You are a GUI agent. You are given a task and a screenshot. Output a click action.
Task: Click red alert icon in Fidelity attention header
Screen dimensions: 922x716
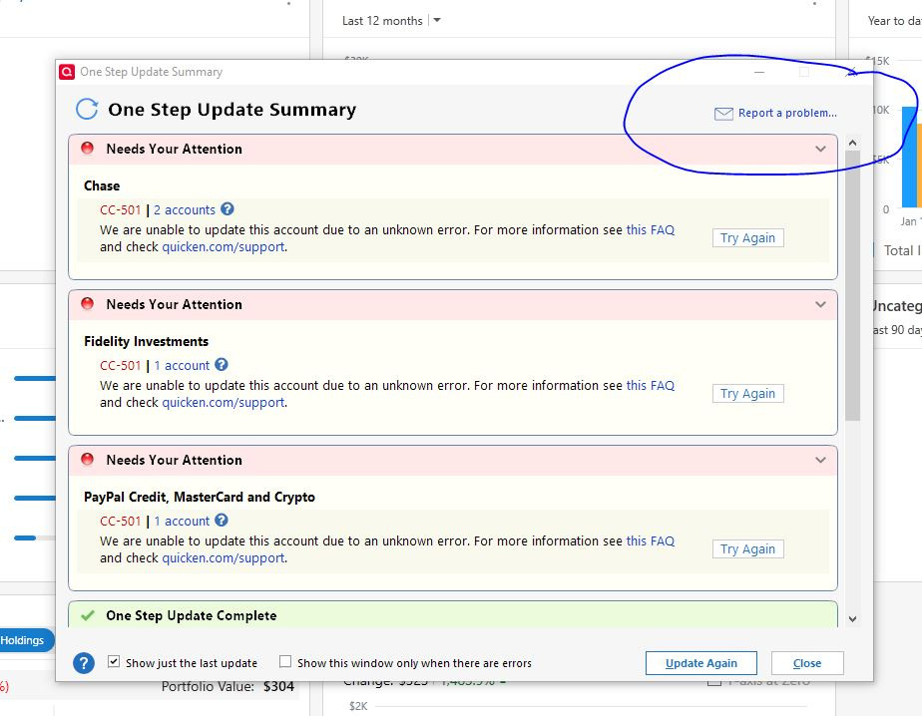(87, 304)
